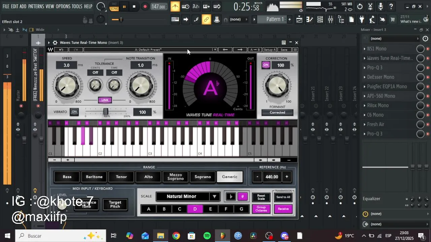The height and width of the screenshot is (242, 431).
Task: Change Formant mode from Corrected
Action: pyautogui.click(x=277, y=113)
